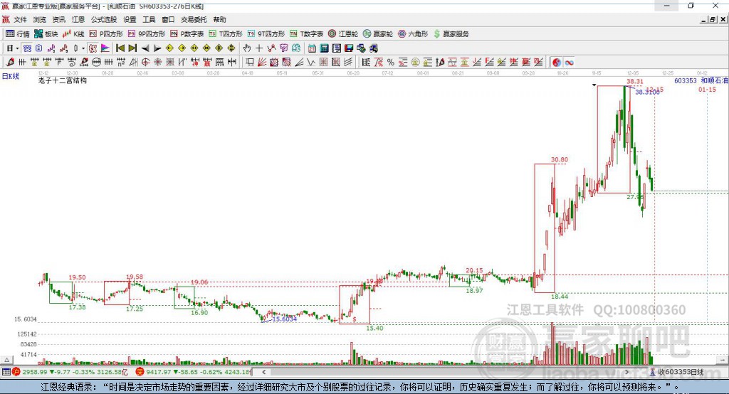Step chart right with black right arrow
The image size is (729, 394).
(x=157, y=48)
